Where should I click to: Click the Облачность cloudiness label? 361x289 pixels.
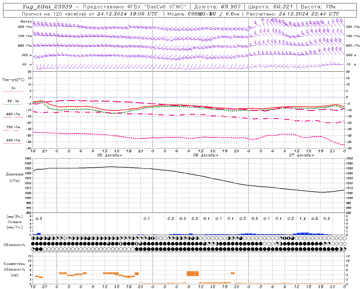14,245
